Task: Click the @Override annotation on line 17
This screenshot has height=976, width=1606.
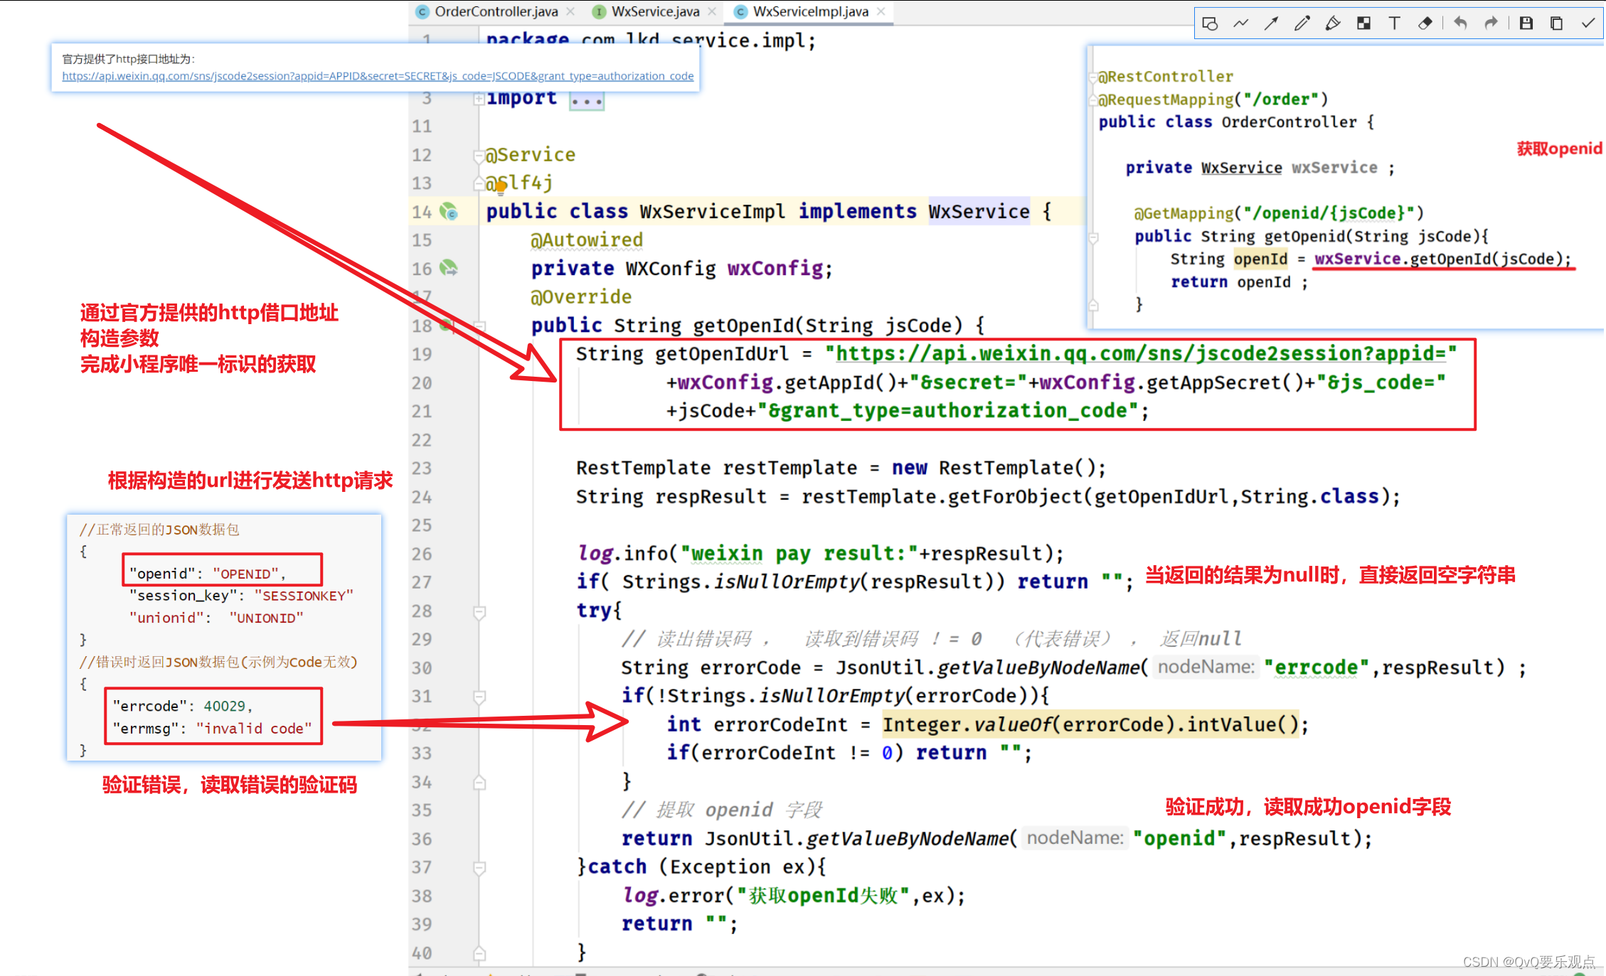Action: (x=581, y=297)
